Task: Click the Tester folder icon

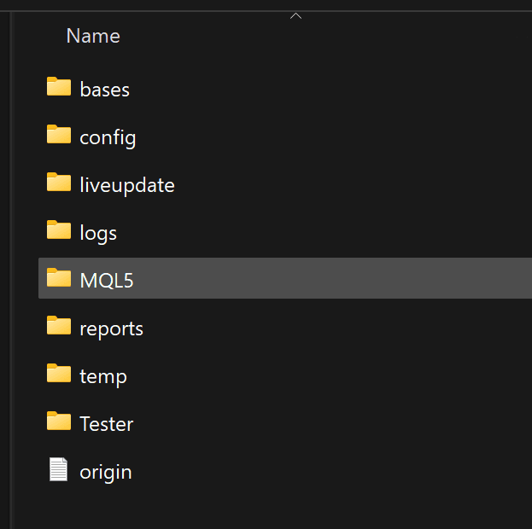Action: [59, 421]
